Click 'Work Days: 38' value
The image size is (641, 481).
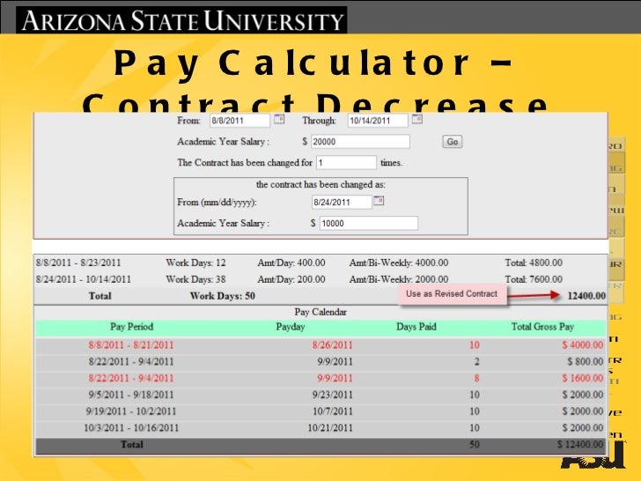point(195,279)
